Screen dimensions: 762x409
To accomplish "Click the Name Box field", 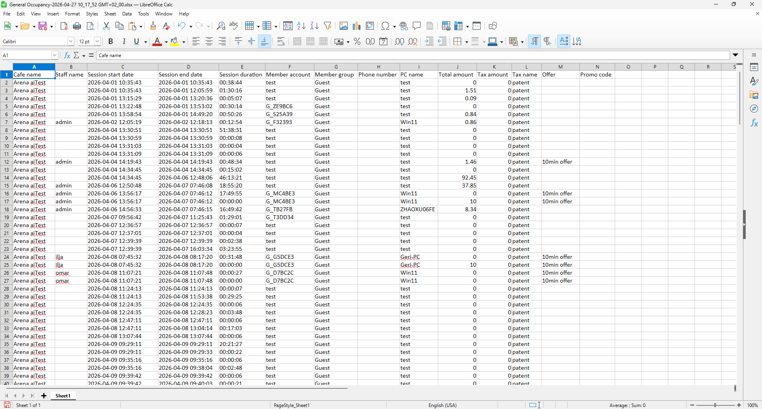I will pyautogui.click(x=27, y=55).
